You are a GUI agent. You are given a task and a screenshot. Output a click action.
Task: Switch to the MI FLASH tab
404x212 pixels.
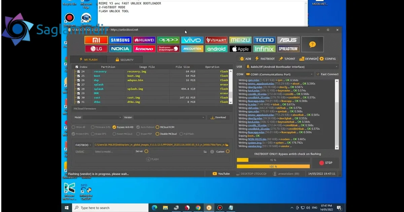pos(89,60)
